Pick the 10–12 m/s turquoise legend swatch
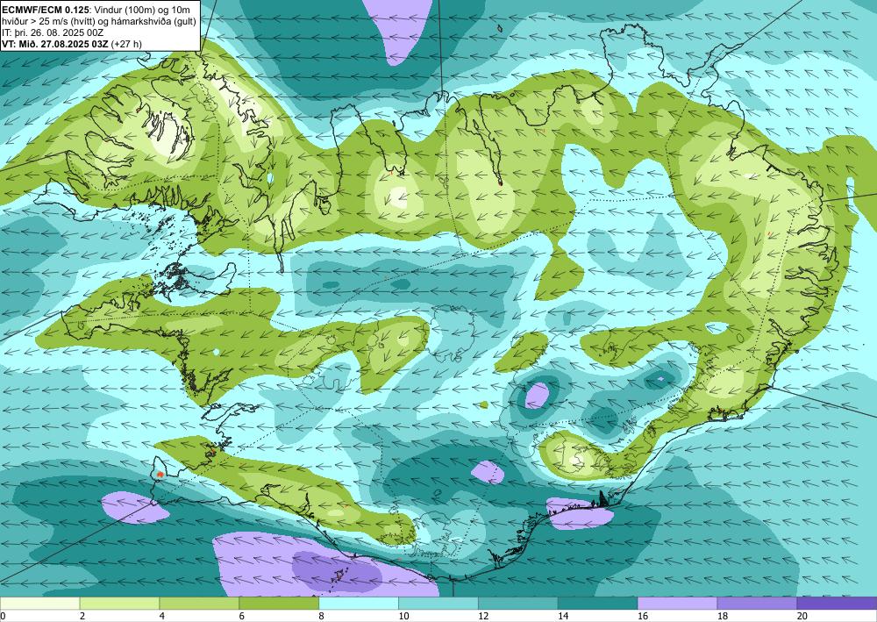The height and width of the screenshot is (622, 877). tap(438, 603)
